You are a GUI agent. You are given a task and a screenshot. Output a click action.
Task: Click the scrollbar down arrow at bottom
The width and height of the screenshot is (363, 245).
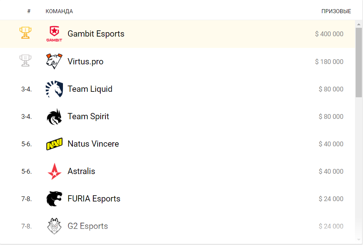coord(359,240)
